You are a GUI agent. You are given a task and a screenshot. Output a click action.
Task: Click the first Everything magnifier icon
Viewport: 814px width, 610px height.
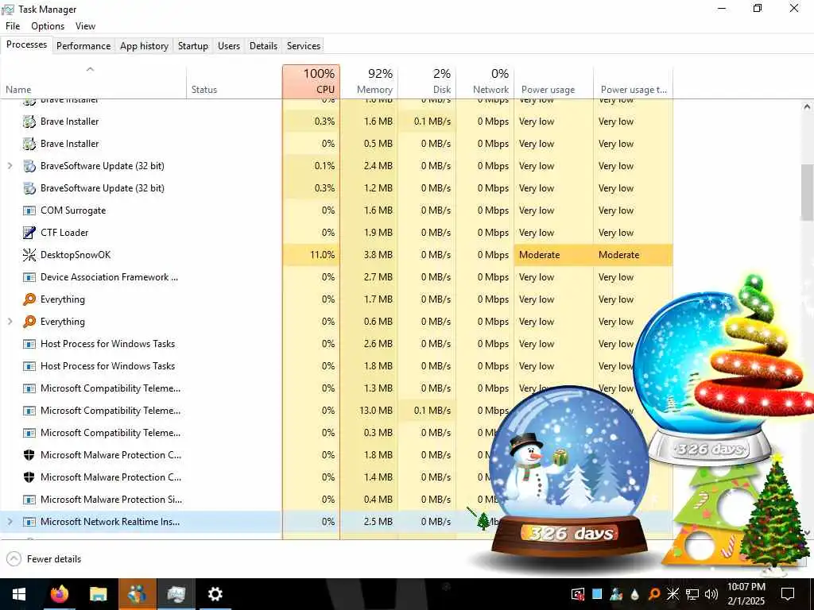29,299
